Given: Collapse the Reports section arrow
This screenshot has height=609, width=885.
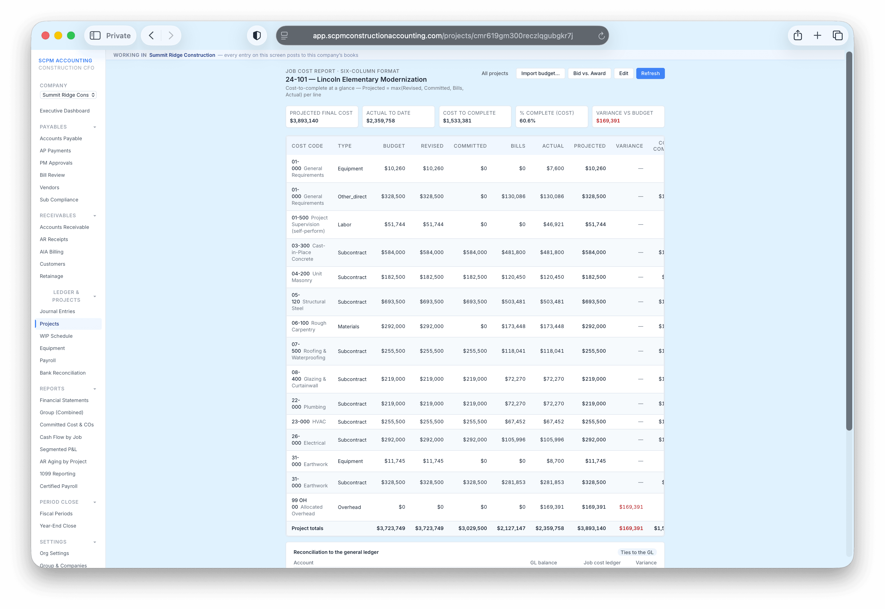Looking at the screenshot, I should click(95, 389).
